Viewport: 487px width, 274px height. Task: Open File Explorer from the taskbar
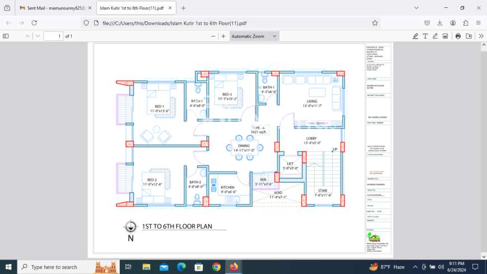point(146,267)
